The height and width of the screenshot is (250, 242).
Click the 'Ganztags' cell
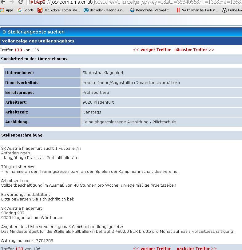[161, 112]
